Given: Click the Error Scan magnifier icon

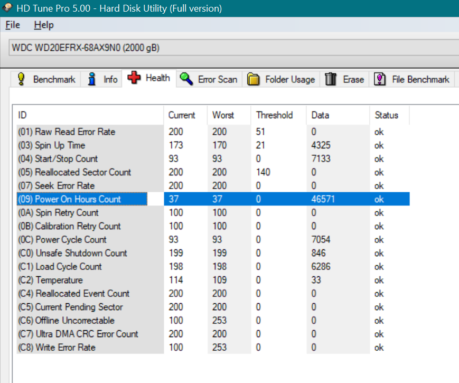Looking at the screenshot, I should pos(186,79).
